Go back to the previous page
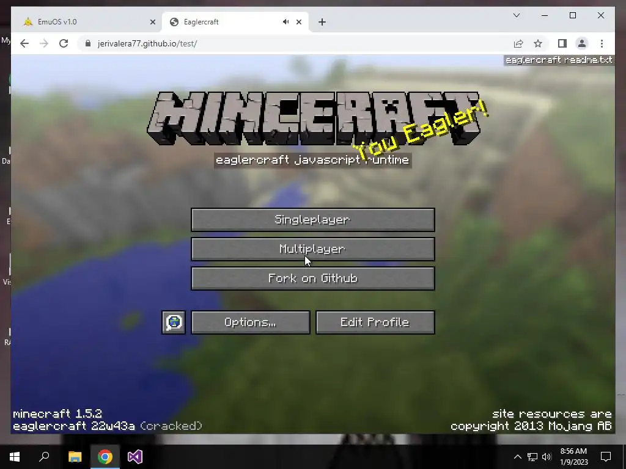Viewport: 626px width, 469px height. pyautogui.click(x=24, y=43)
